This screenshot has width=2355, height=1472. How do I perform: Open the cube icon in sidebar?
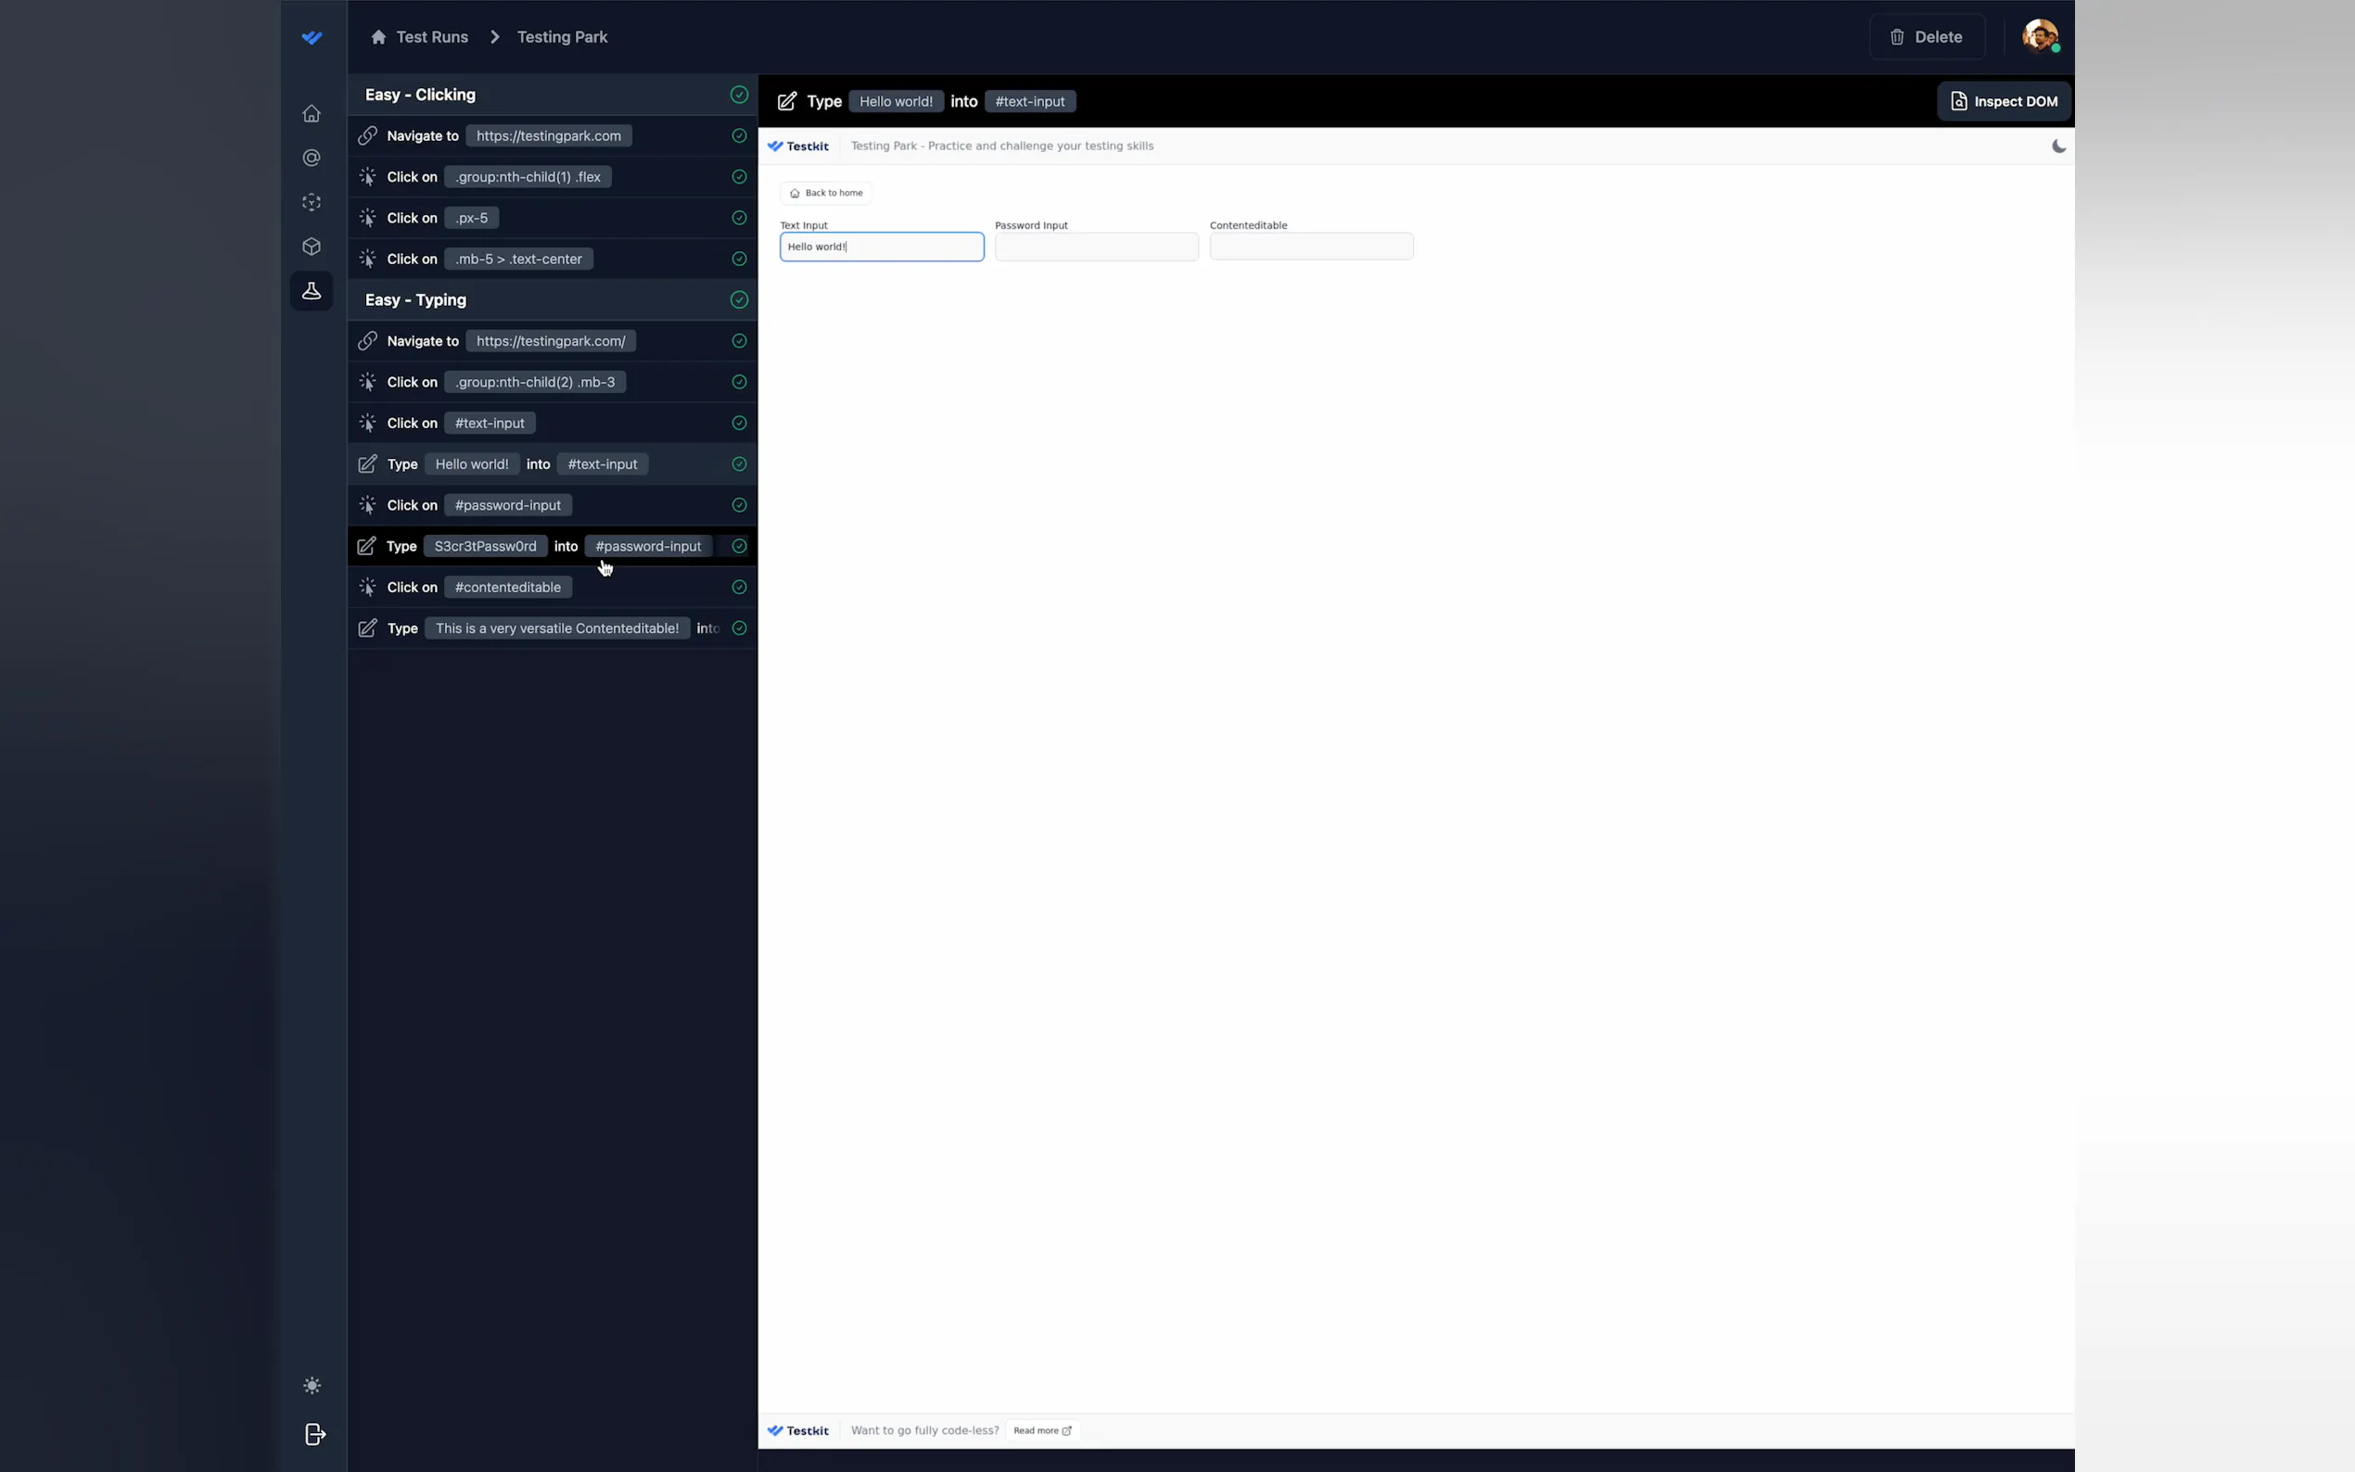312,247
